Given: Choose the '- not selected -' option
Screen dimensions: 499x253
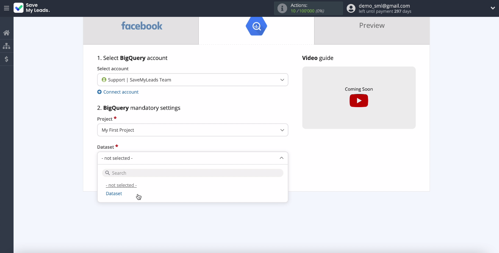Looking at the screenshot, I should pyautogui.click(x=121, y=185).
